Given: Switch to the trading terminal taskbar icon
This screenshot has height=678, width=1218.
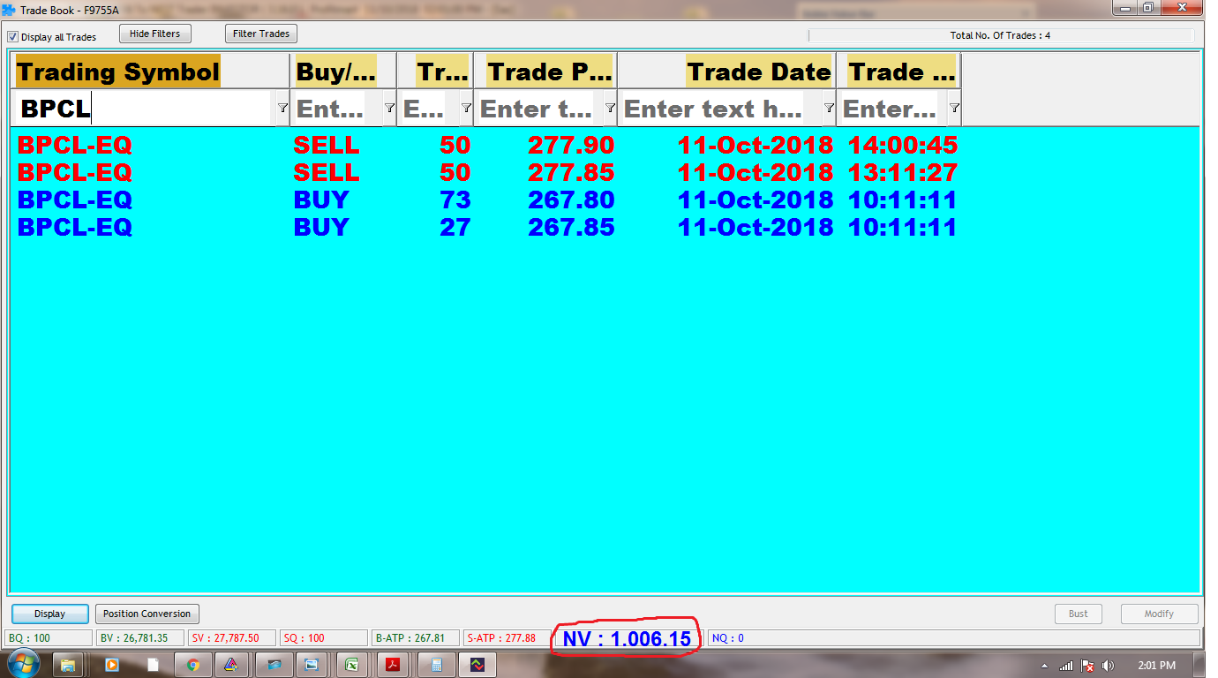Looking at the screenshot, I should pyautogui.click(x=477, y=665).
